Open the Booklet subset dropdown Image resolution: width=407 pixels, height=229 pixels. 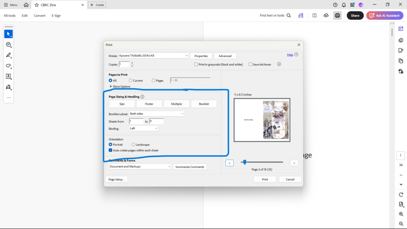[157, 114]
